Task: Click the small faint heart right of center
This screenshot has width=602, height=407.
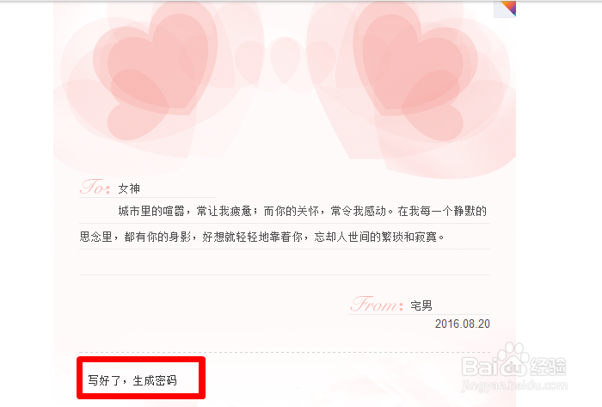Action: pyautogui.click(x=321, y=62)
